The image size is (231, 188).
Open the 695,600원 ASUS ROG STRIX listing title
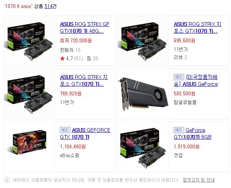click(x=197, y=27)
